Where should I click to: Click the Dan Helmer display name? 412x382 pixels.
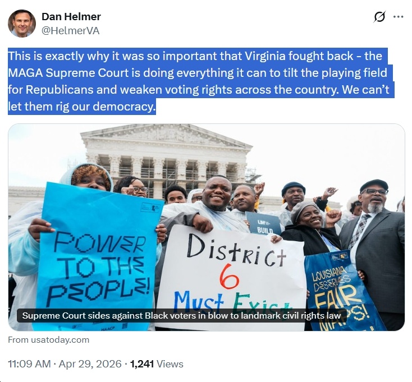(x=71, y=16)
